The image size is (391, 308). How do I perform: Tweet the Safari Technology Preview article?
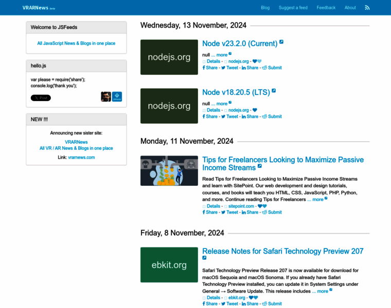pyautogui.click(x=229, y=304)
